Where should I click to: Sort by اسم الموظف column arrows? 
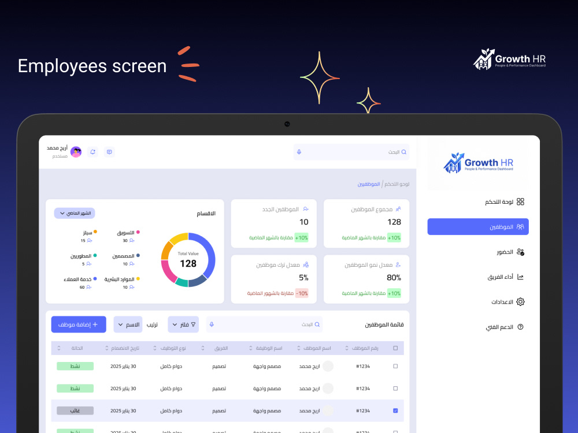[299, 348]
